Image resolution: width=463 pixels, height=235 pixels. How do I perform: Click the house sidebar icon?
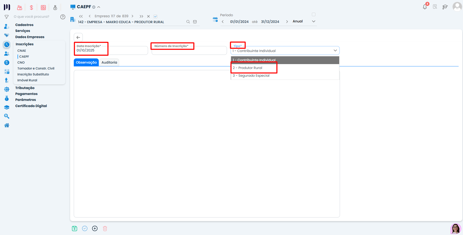coord(7,125)
